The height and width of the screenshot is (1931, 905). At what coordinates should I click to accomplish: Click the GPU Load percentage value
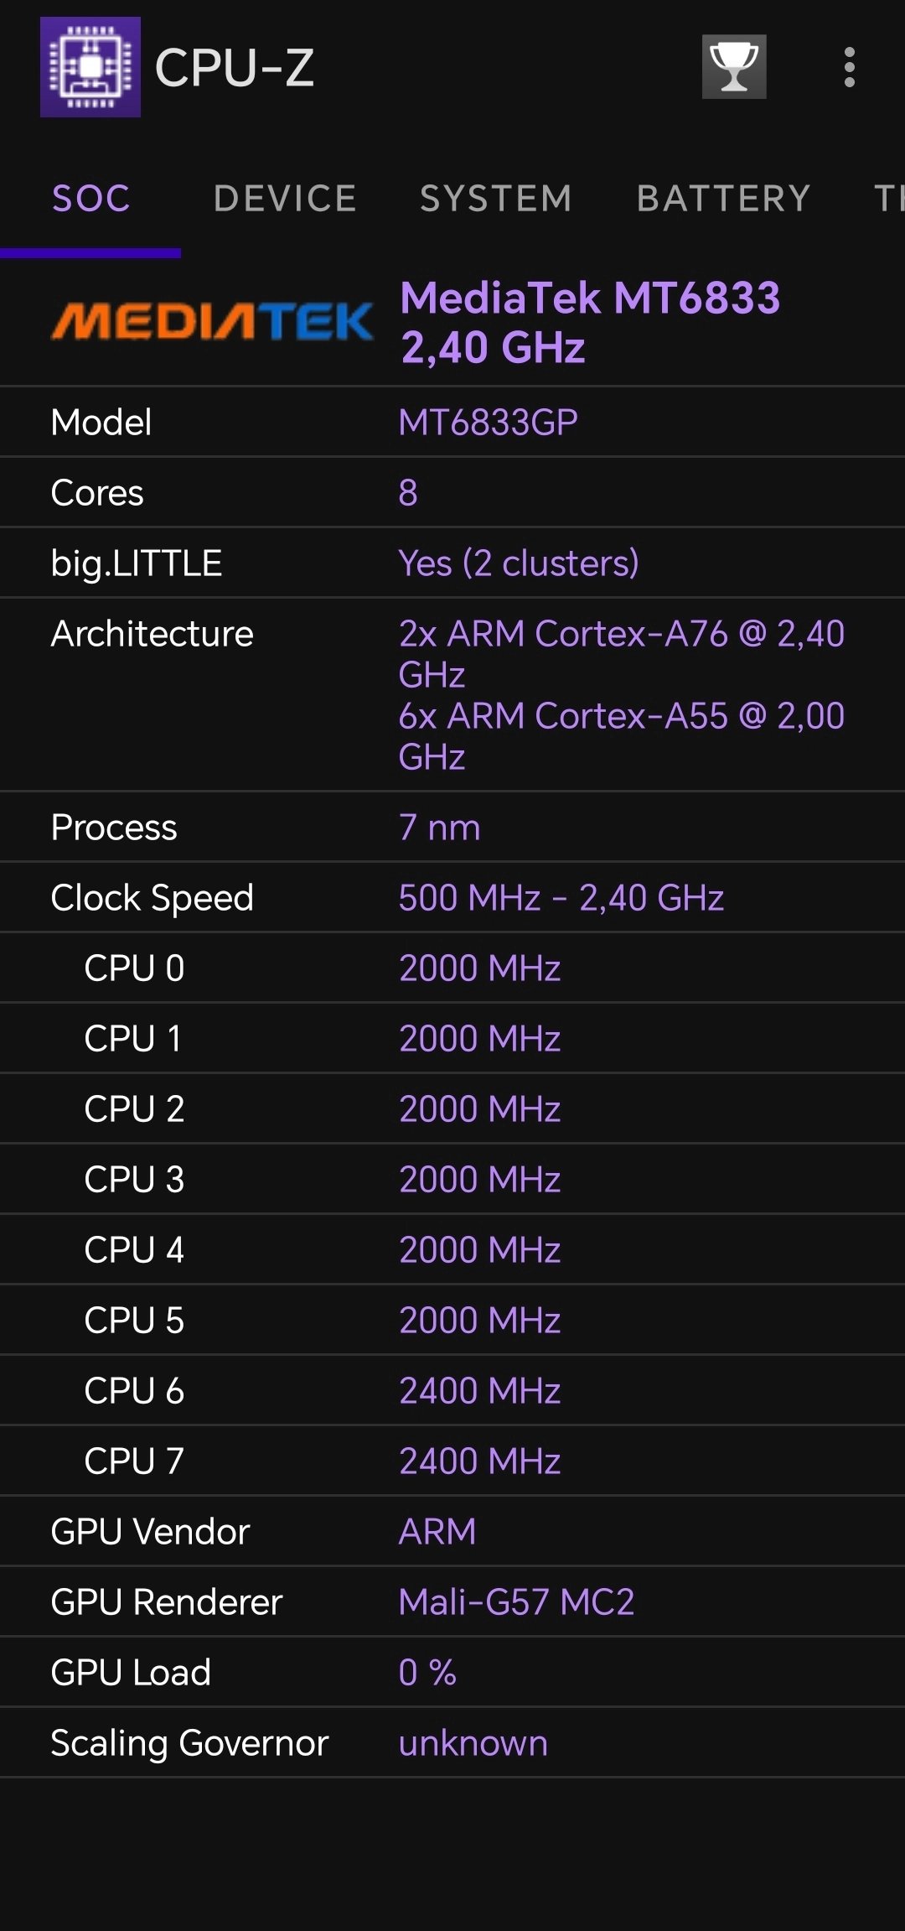point(428,1672)
